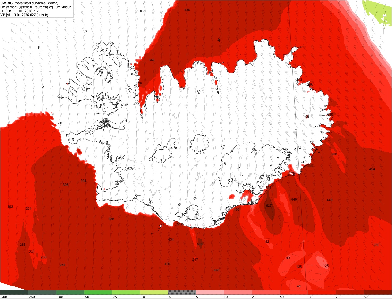The height and width of the screenshot is (299, 392).
Task: Select the legend swatch between 10 and 25
Action: tap(238, 292)
